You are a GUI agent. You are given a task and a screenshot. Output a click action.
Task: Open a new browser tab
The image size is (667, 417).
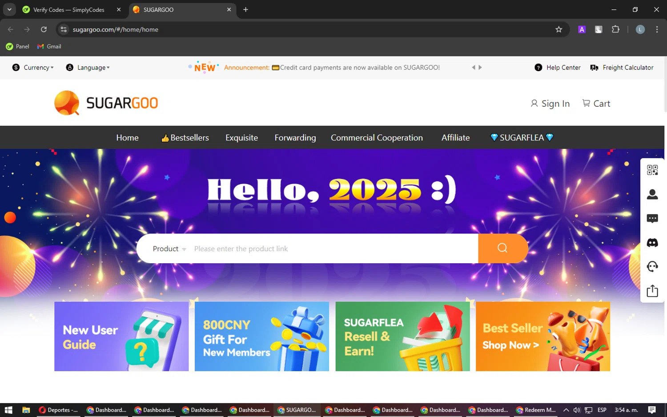tap(245, 9)
